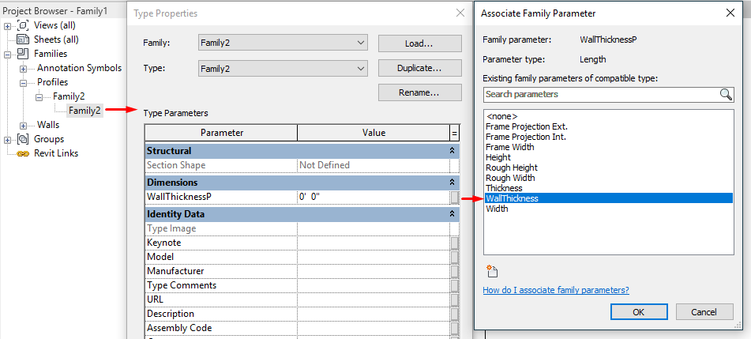Image resolution: width=751 pixels, height=339 pixels.
Task: Close the Type Properties dialog
Action: [x=460, y=13]
